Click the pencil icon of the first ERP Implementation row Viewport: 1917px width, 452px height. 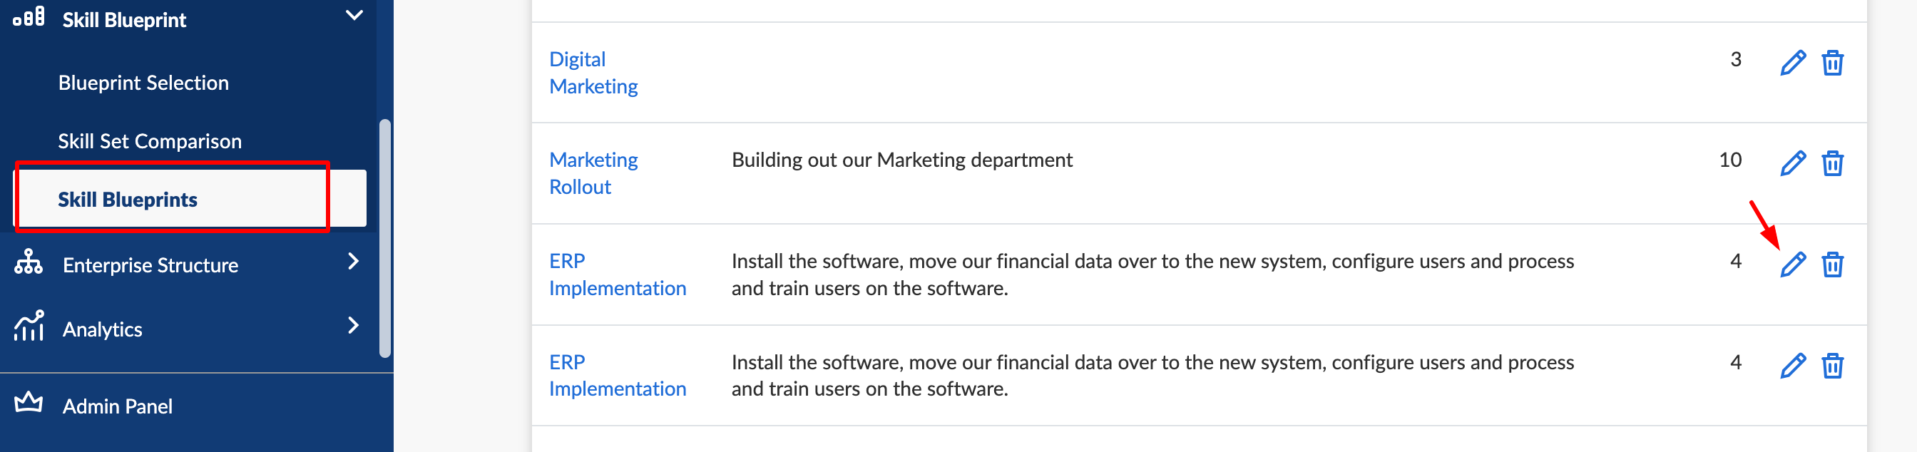[1793, 264]
